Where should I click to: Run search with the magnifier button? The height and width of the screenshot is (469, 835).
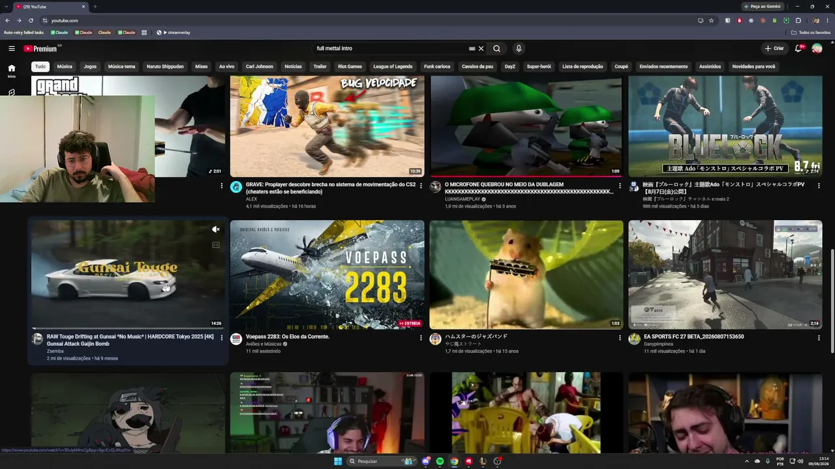pyautogui.click(x=496, y=48)
